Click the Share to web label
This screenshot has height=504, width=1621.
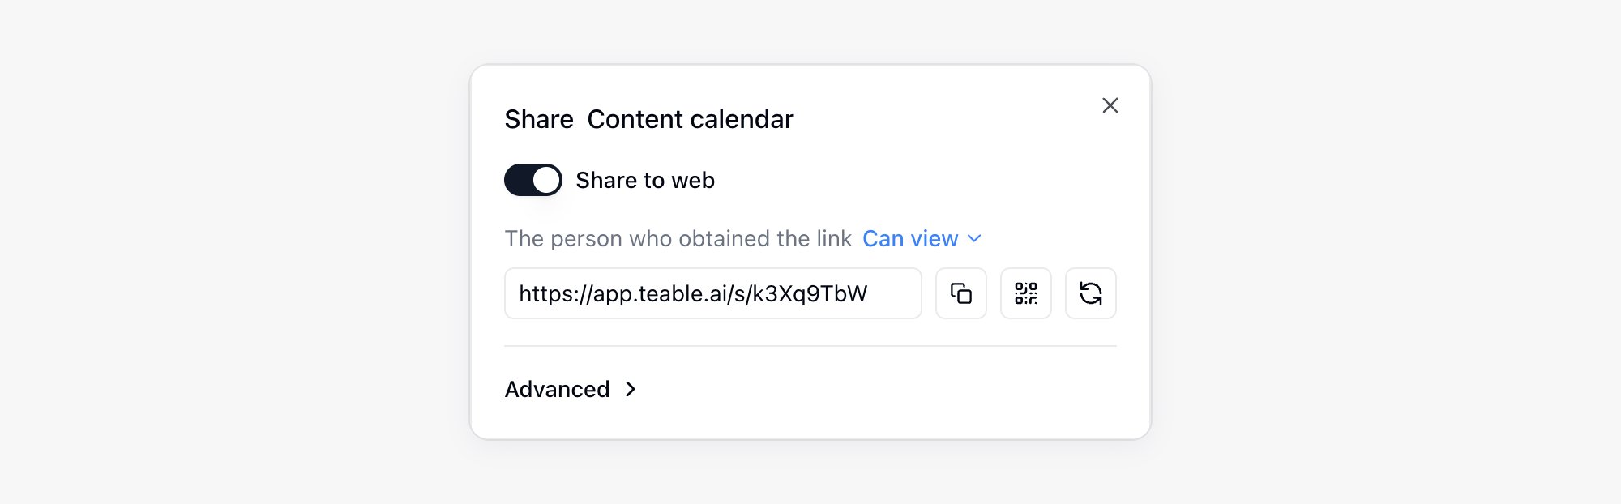pos(645,180)
